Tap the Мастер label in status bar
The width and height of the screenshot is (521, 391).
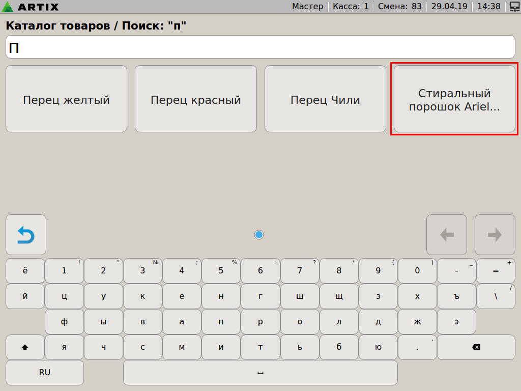coord(307,7)
